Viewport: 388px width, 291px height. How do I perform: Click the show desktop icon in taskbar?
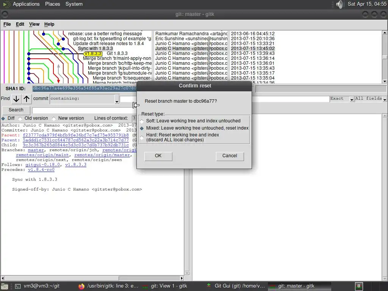point(5,286)
